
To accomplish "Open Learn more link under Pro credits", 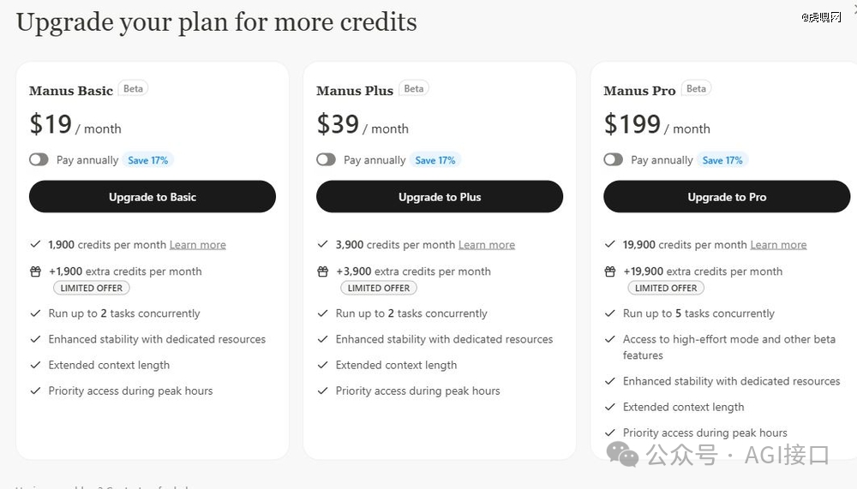I will pyautogui.click(x=778, y=245).
